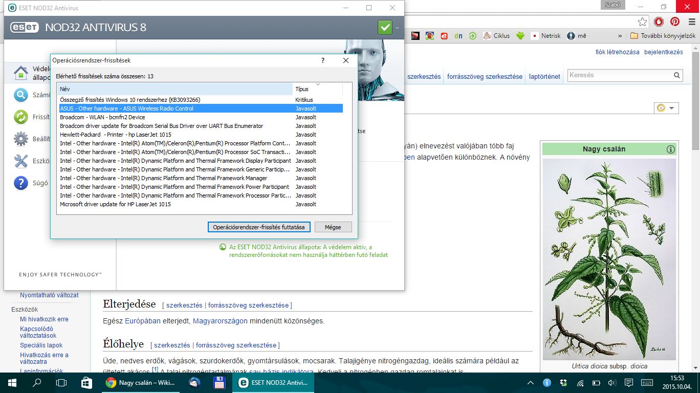This screenshot has width=700, height=393.
Task: Open 'Mi hivatkozik erre' sidebar link
Action: tap(44, 319)
